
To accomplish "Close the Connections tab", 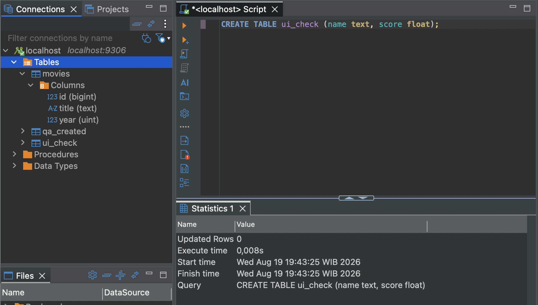I will tap(74, 10).
